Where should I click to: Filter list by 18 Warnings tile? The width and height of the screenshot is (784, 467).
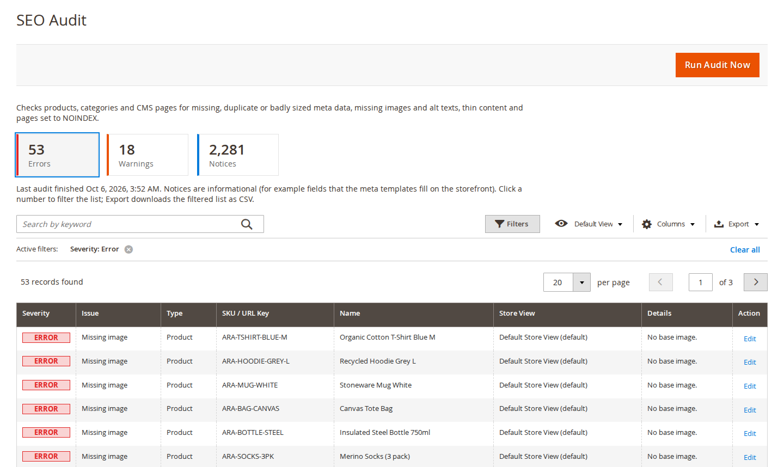pos(148,155)
